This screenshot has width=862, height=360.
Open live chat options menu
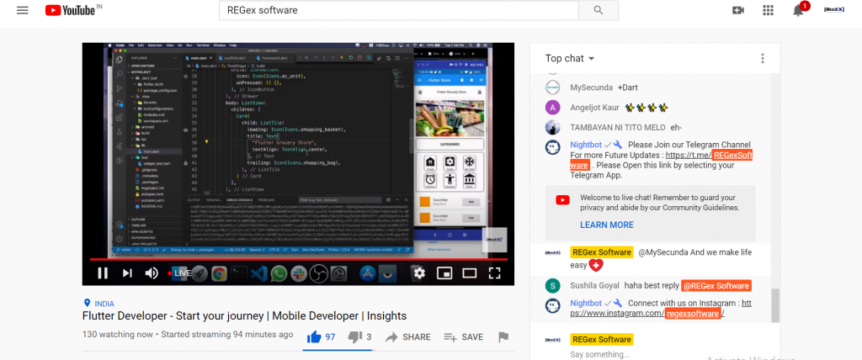coord(763,58)
